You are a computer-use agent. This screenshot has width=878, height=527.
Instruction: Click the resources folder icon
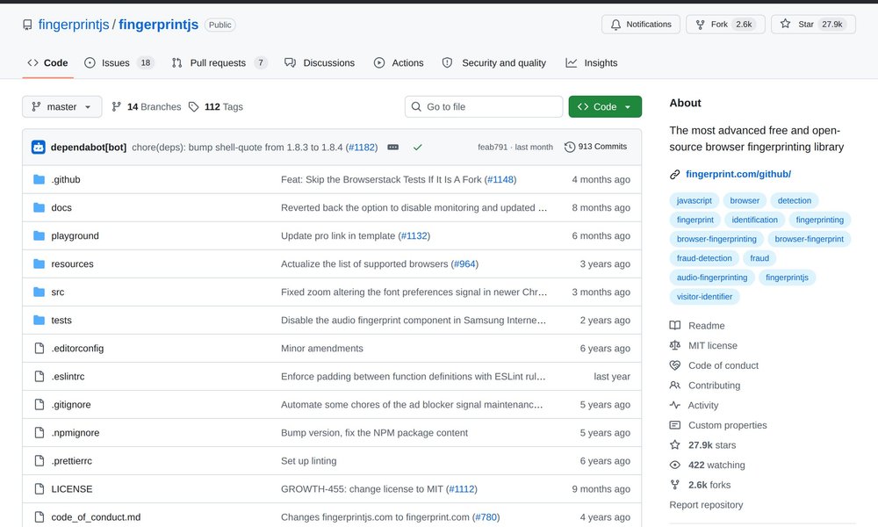point(40,263)
